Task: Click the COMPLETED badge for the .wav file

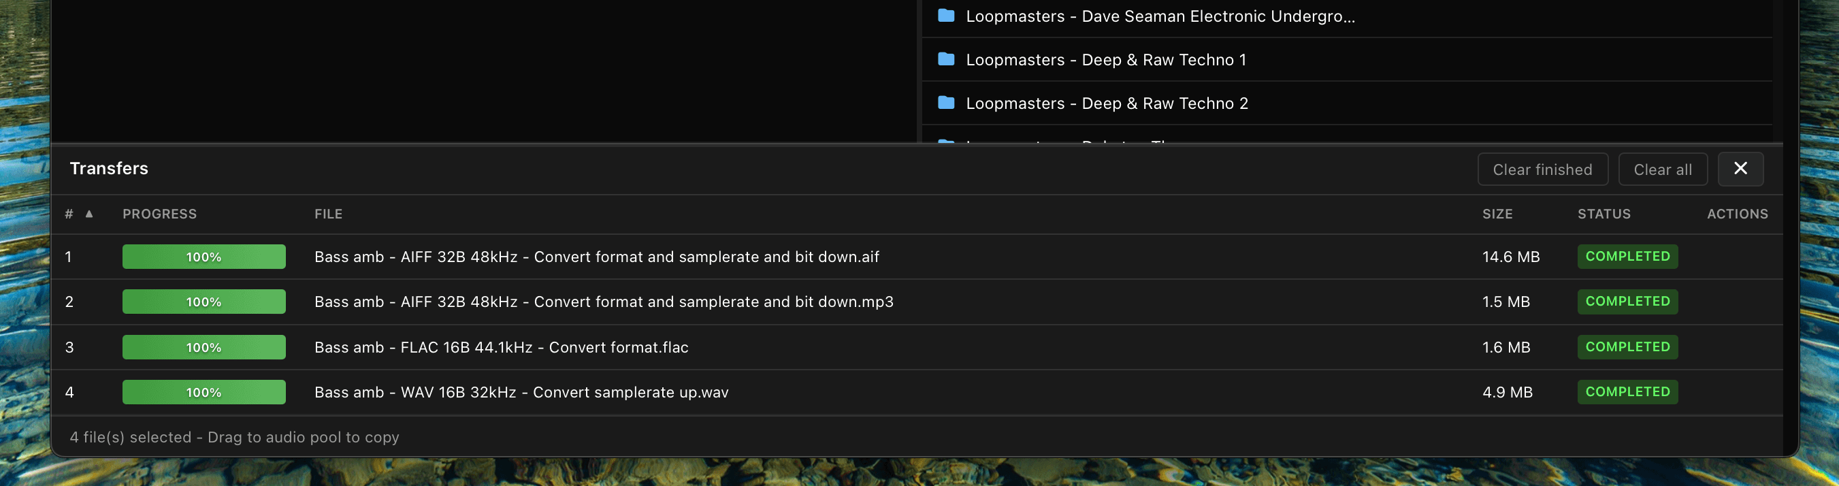Action: (x=1628, y=392)
